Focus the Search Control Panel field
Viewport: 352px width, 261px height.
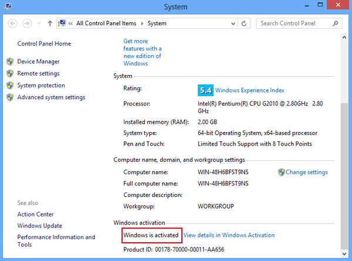point(295,23)
